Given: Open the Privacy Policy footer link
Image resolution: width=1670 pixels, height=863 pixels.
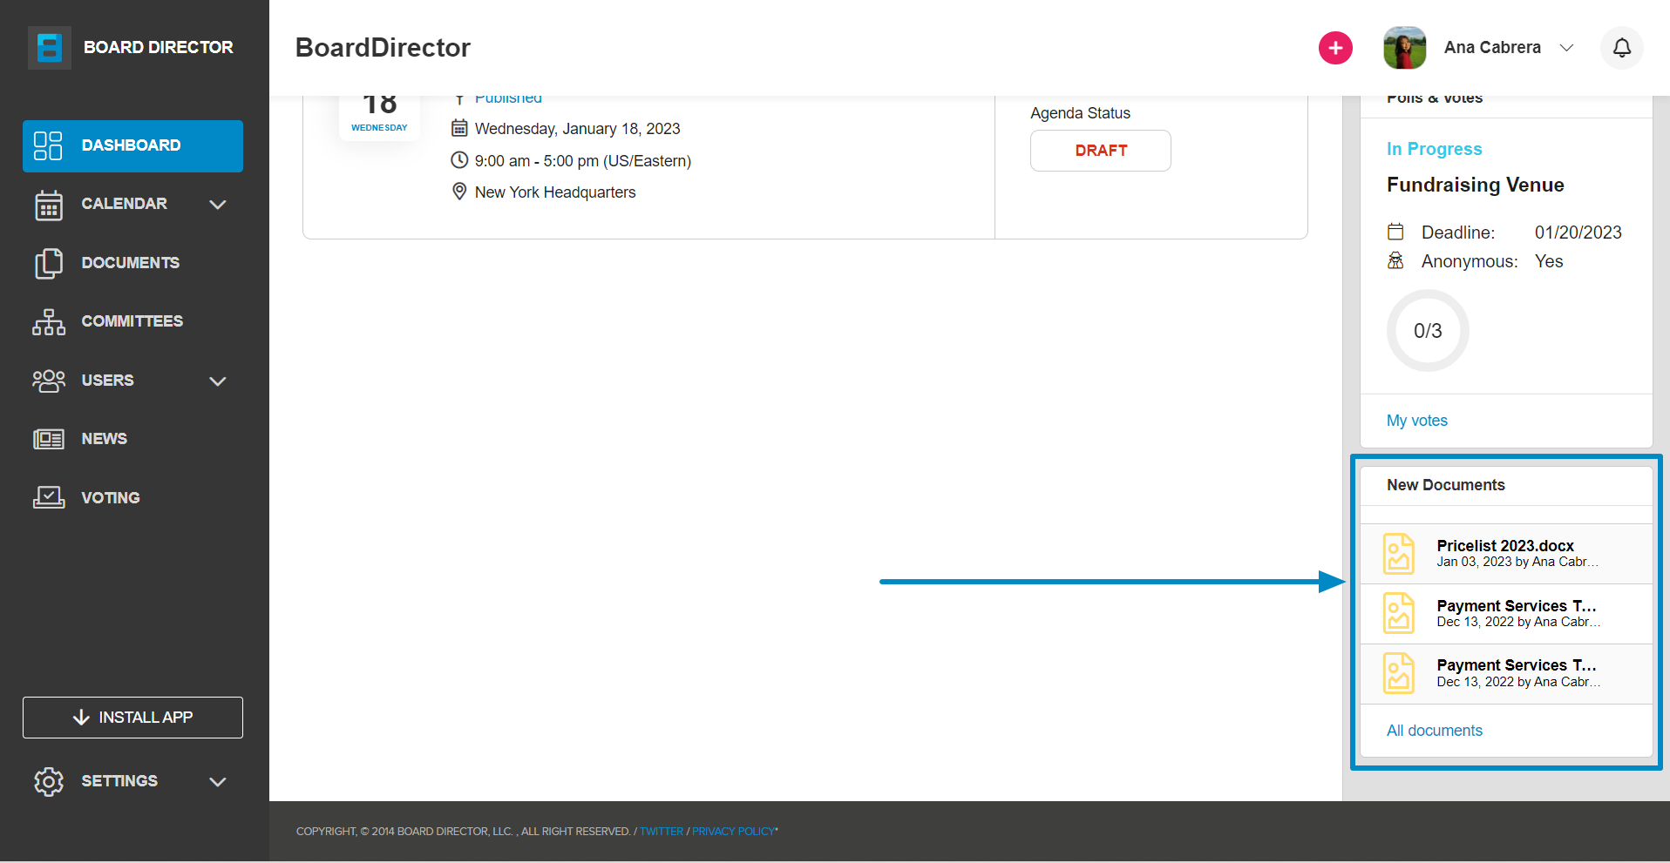Looking at the screenshot, I should (733, 832).
